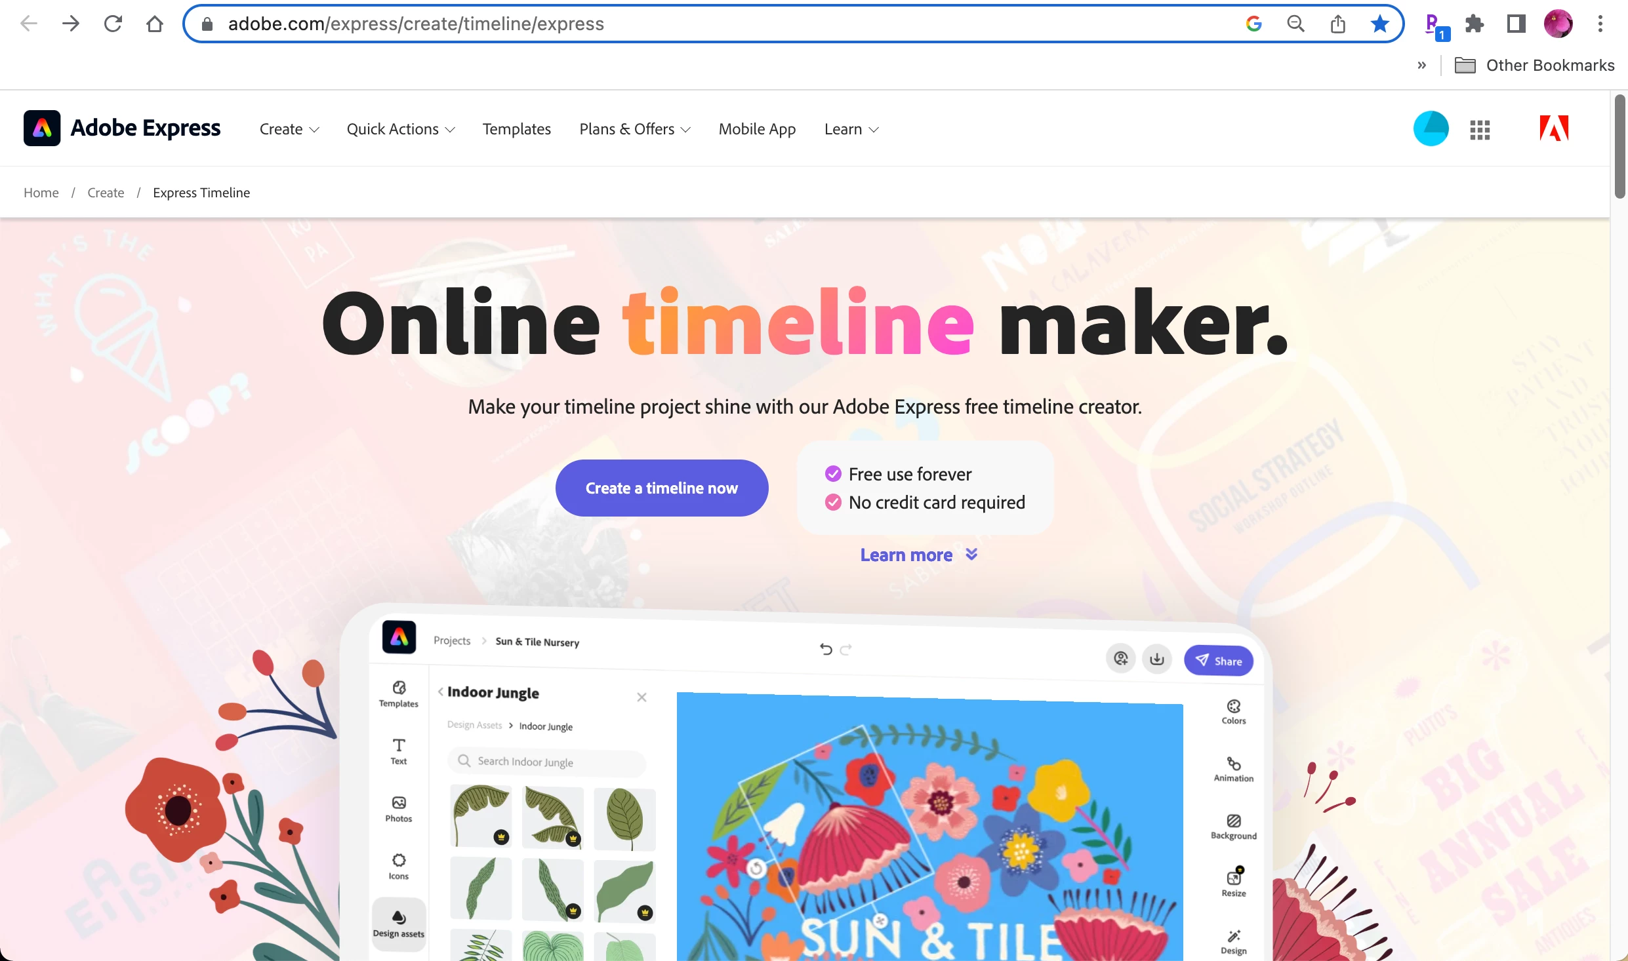The height and width of the screenshot is (961, 1628).
Task: Reload the page
Action: tap(113, 24)
